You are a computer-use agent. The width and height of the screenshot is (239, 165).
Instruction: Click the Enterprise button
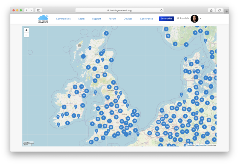pyautogui.click(x=166, y=19)
